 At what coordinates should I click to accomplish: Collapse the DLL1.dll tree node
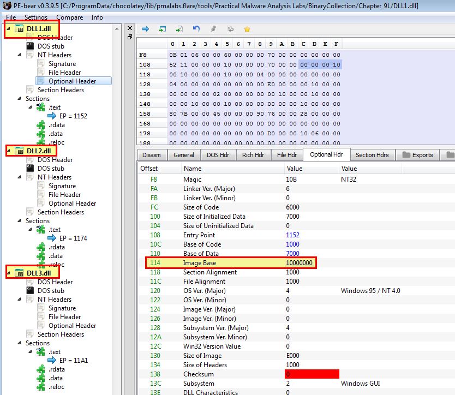pos(8,29)
